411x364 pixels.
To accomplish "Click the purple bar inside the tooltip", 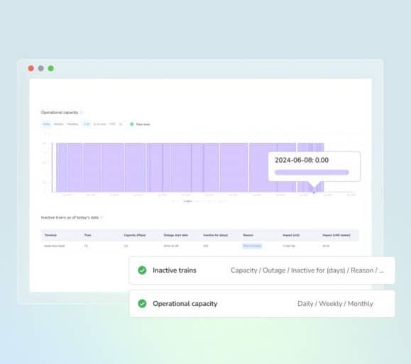I will tap(312, 172).
